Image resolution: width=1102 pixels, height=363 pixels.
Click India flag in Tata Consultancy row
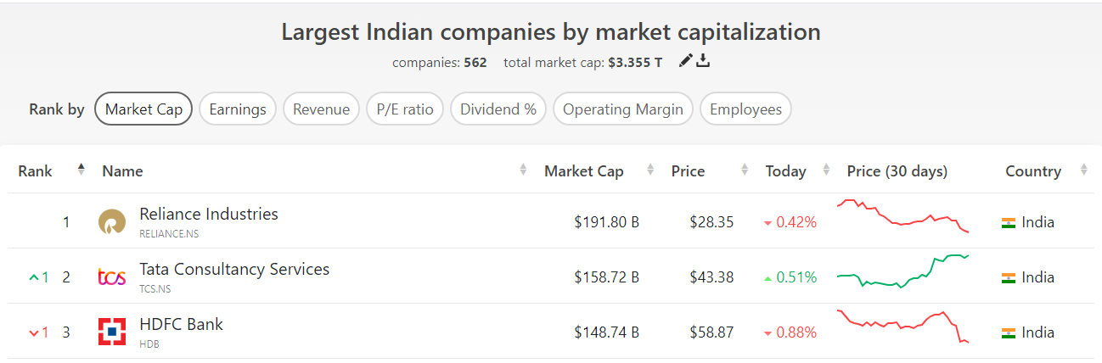1009,278
